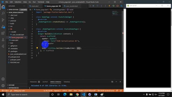Close the bottom panel
The image size is (172, 97).
(120, 82)
